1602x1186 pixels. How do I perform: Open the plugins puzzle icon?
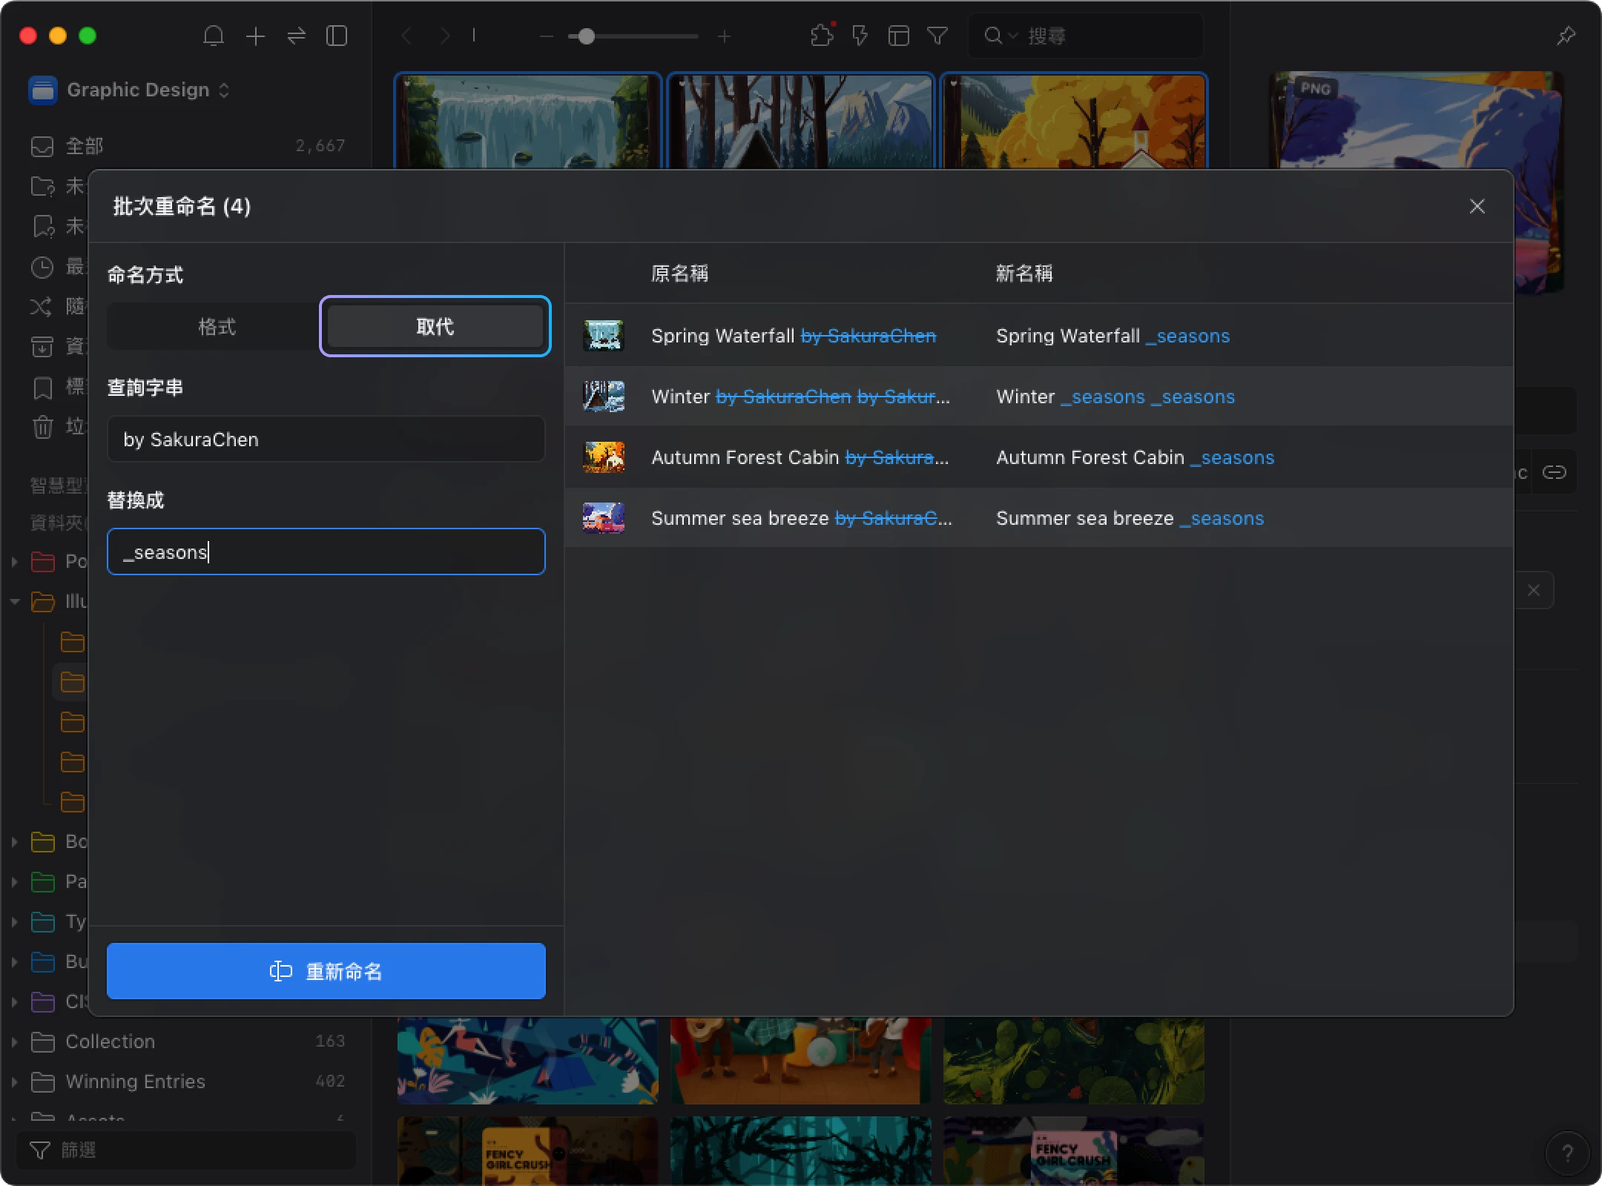[x=822, y=35]
